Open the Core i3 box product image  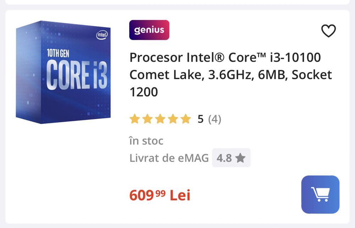pos(63,73)
